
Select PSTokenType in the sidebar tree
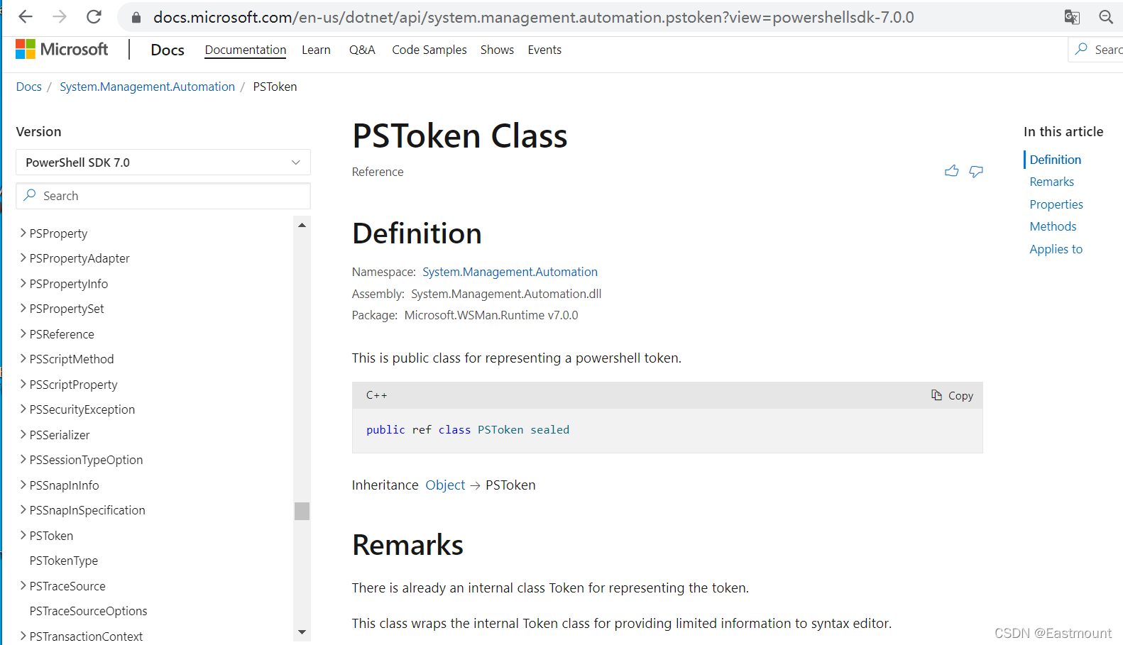coord(64,561)
